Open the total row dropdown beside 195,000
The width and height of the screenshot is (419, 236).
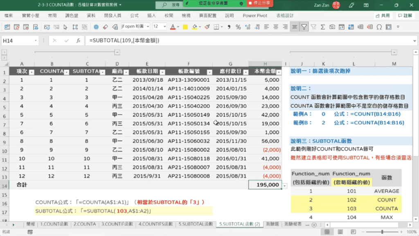[285, 186]
